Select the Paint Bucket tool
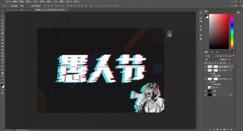This screenshot has height=131, width=243. click(x=2, y=50)
